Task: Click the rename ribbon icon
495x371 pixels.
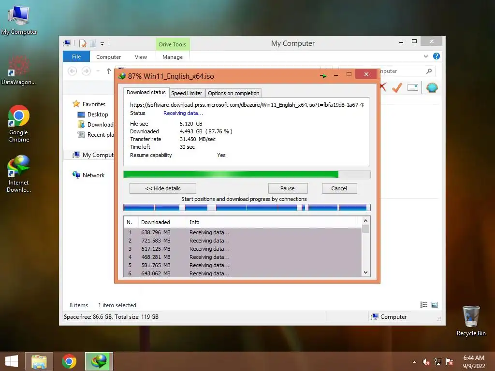Action: (x=413, y=87)
